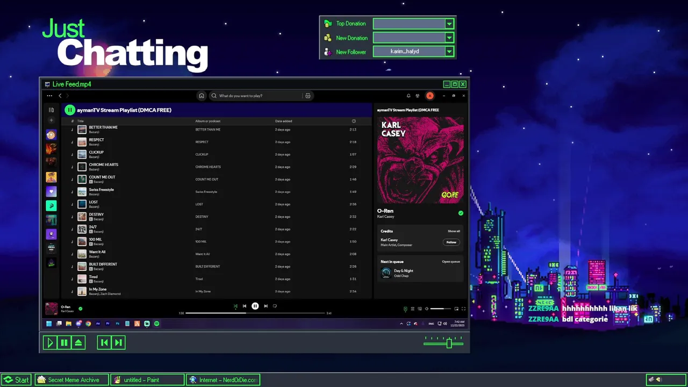Open Friend Activity icon in Spotify header
Image resolution: width=688 pixels, height=387 pixels.
[418, 96]
